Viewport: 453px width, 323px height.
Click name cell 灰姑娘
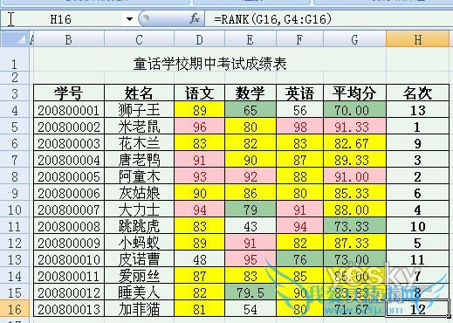point(139,193)
